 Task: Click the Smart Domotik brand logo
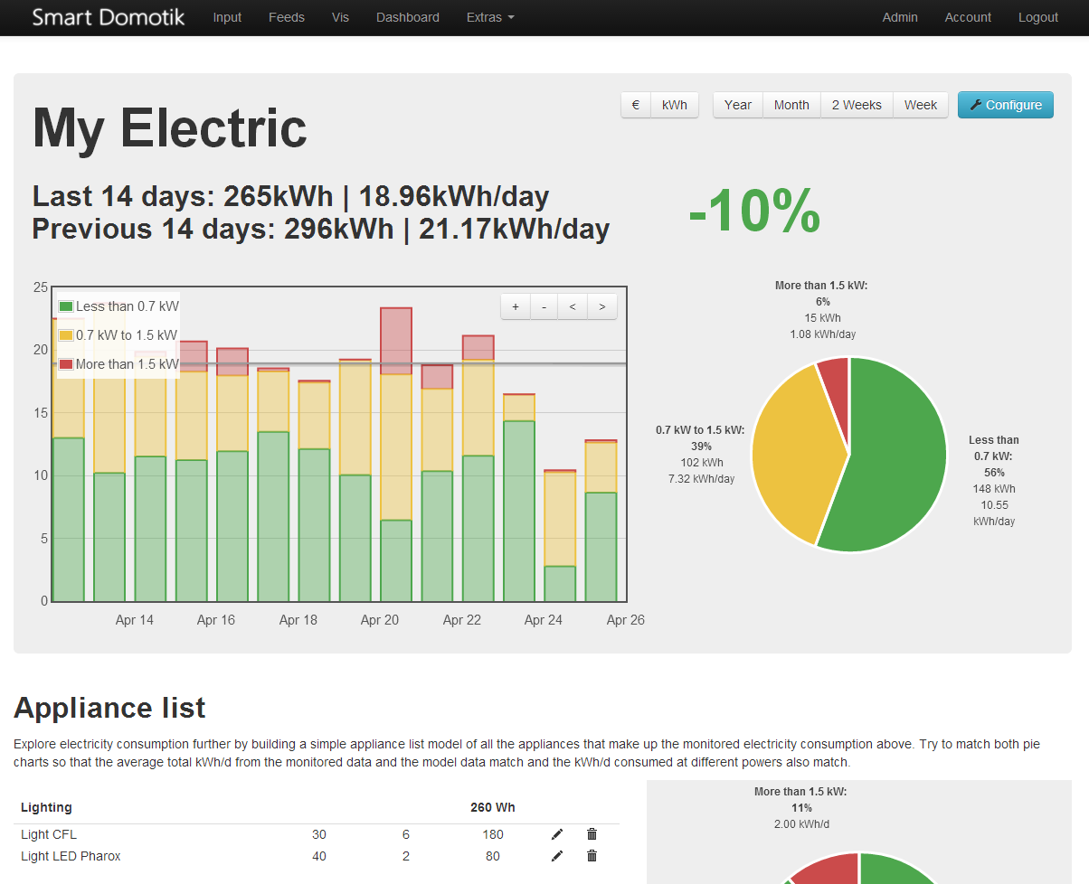pyautogui.click(x=109, y=17)
